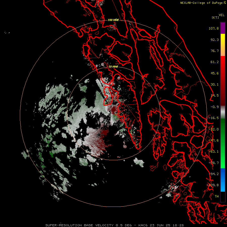The image size is (227, 227).
Task: Select the -16.5 scale value
Action: point(214,118)
